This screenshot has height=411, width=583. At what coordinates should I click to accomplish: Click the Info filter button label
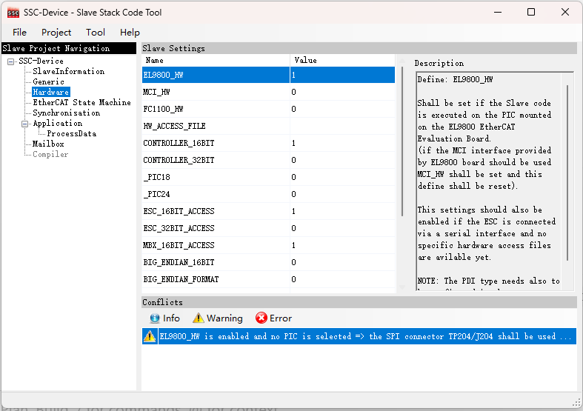click(x=171, y=318)
